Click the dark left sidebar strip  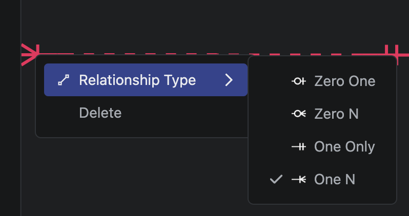coord(10,128)
